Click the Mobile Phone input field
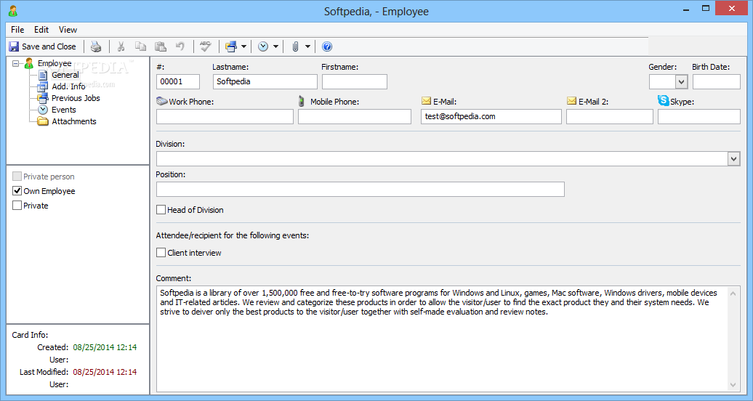The height and width of the screenshot is (401, 753). [x=355, y=117]
